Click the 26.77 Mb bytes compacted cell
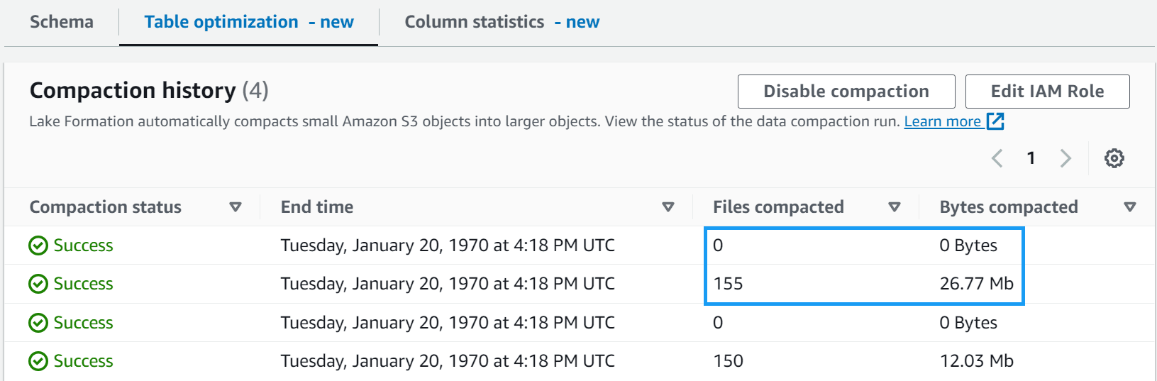1157x381 pixels. click(x=976, y=284)
